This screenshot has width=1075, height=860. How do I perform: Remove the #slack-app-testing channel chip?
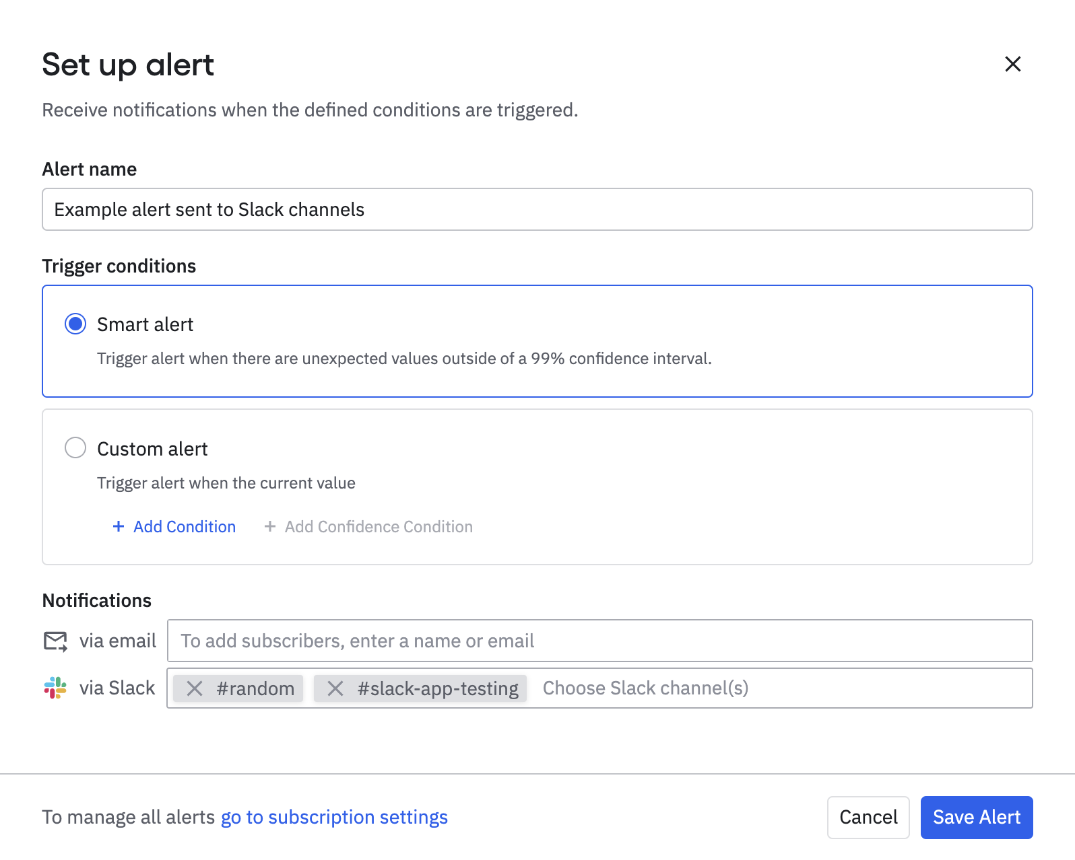coord(335,688)
